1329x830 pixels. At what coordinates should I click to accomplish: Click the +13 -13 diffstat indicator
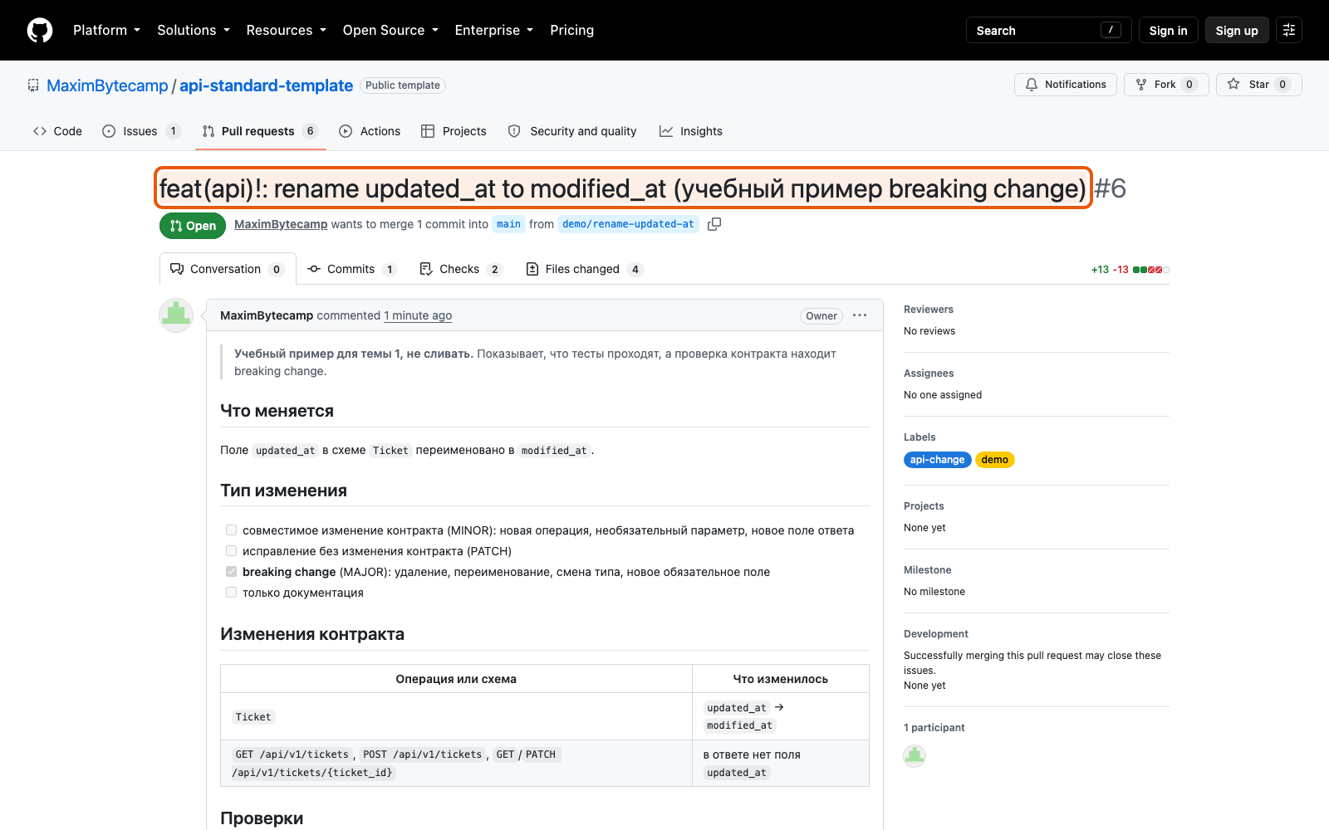tap(1130, 270)
